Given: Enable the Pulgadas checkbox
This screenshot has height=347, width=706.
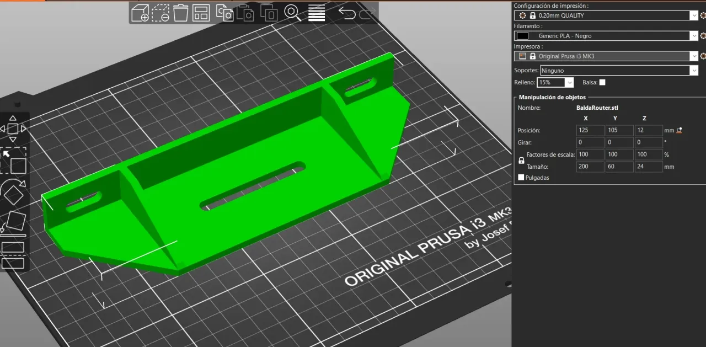Looking at the screenshot, I should [x=521, y=178].
